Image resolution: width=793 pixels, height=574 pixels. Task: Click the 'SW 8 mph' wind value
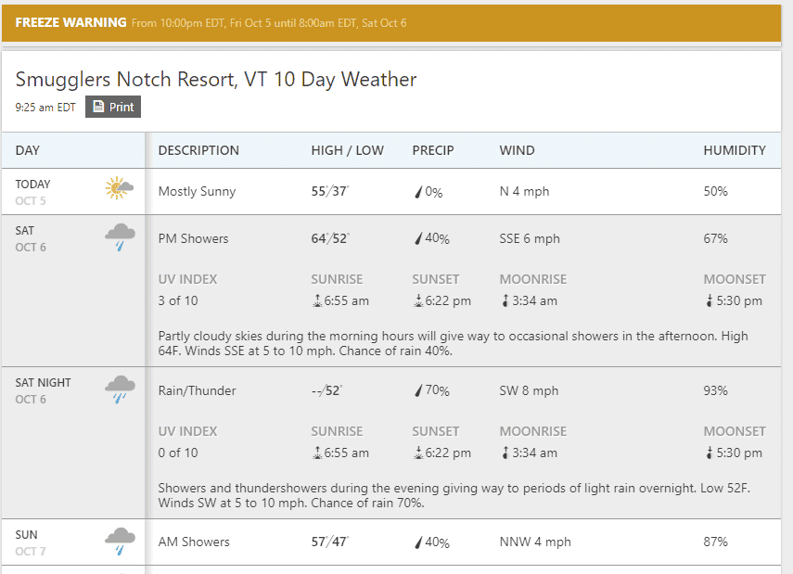pos(529,390)
